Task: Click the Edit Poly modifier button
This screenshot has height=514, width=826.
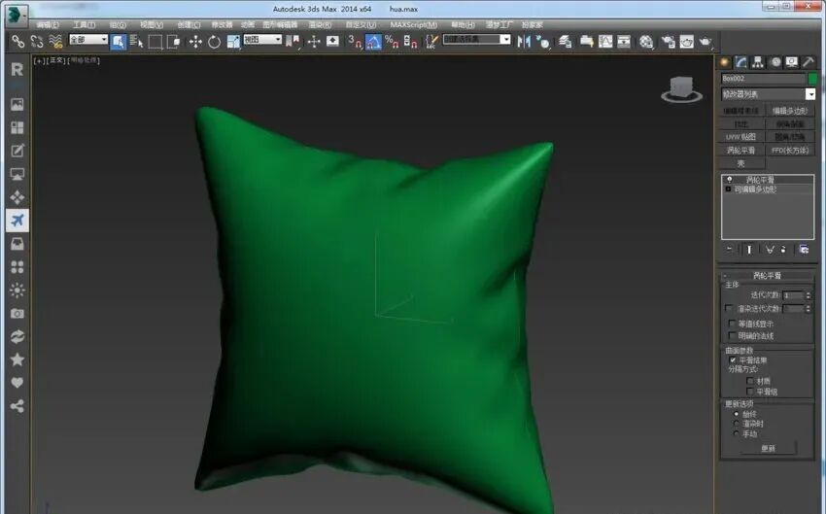Action: [x=790, y=111]
